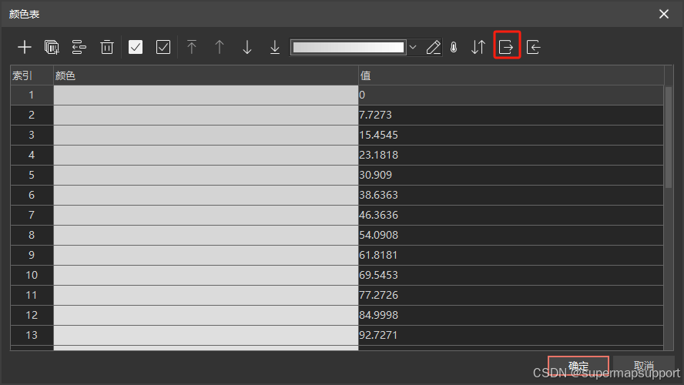Delete selected row with trash icon
This screenshot has width=684, height=385.
tap(107, 47)
